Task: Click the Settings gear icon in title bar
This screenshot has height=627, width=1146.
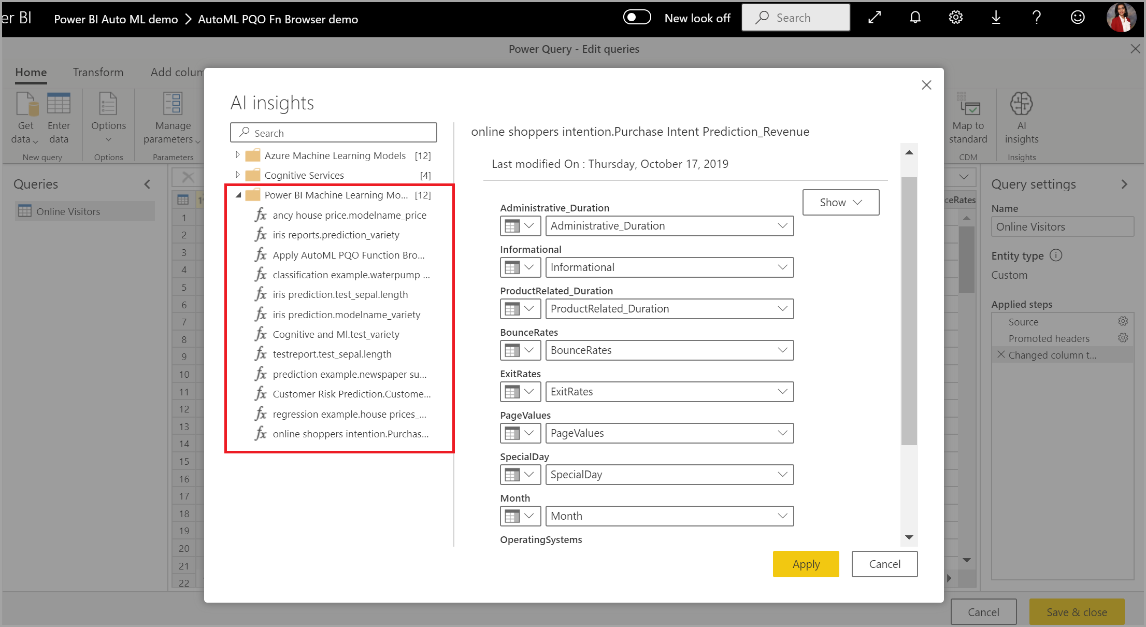Action: coord(959,19)
